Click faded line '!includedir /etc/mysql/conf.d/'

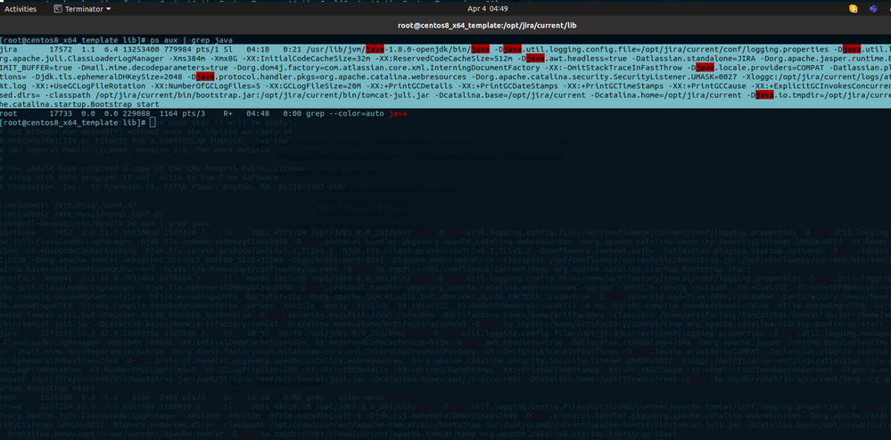70,205
